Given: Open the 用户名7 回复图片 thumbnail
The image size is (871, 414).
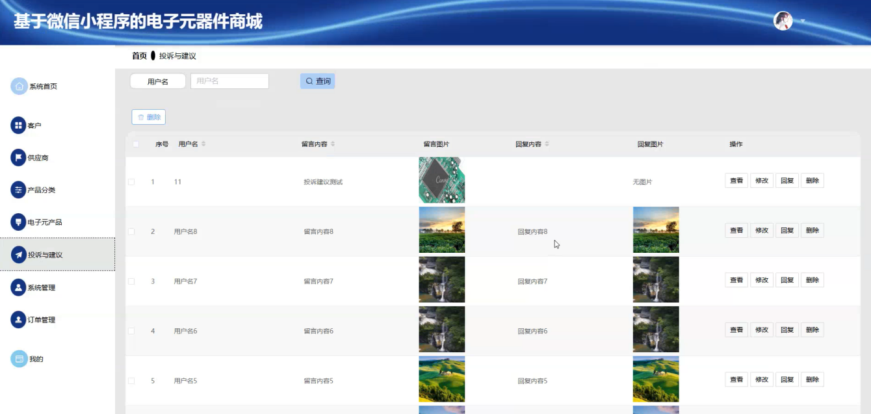Looking at the screenshot, I should [656, 279].
